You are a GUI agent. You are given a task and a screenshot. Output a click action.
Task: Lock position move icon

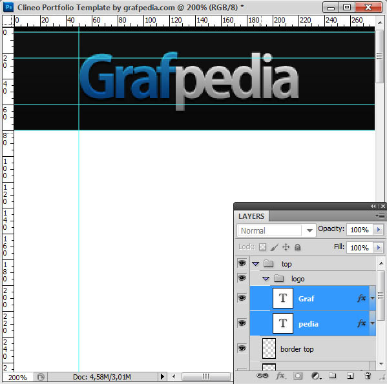point(286,247)
